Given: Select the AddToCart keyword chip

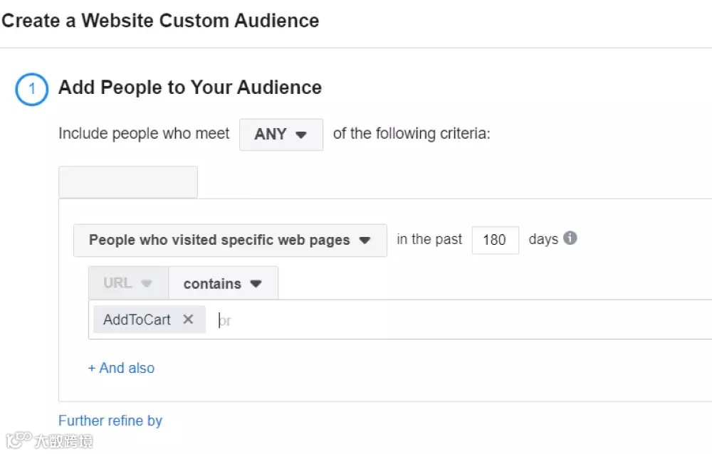Looking at the screenshot, I should click(137, 320).
